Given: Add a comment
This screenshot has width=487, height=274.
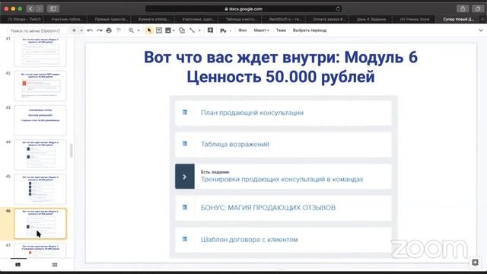Looking at the screenshot, I should click(210, 30).
